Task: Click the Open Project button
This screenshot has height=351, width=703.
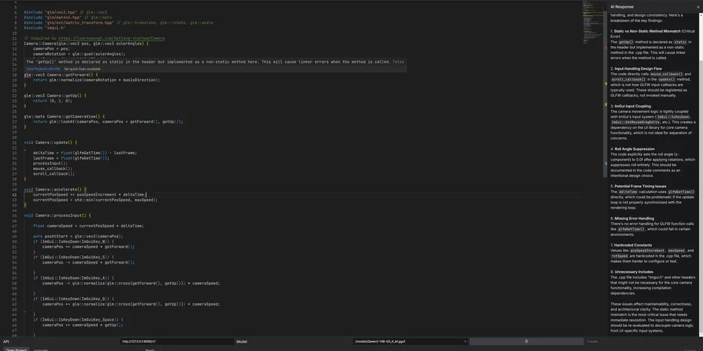Action: [x=15, y=349]
